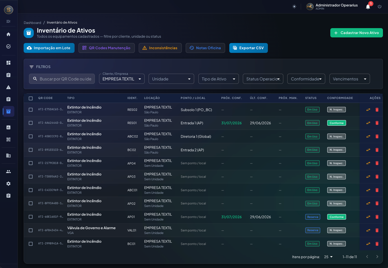Sort by PRÓX. CONF. column header
The height and width of the screenshot is (268, 388).
[232, 98]
